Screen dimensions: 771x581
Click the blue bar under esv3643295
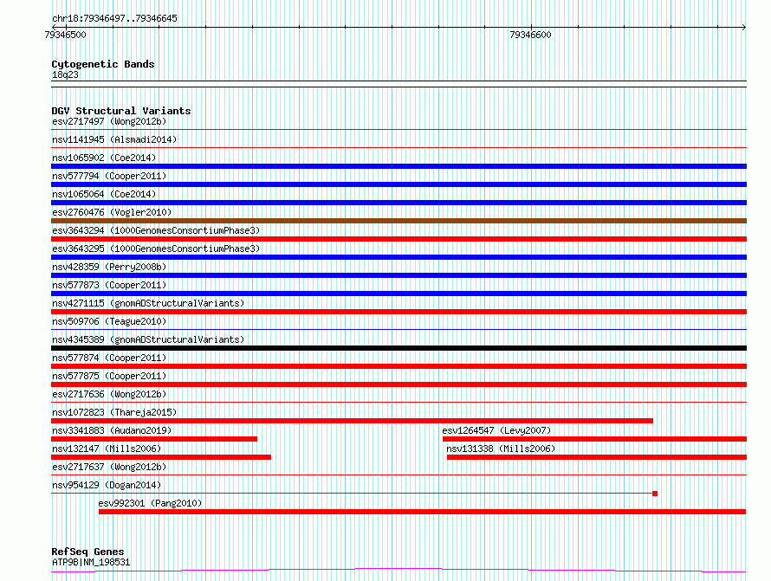pyautogui.click(x=398, y=257)
